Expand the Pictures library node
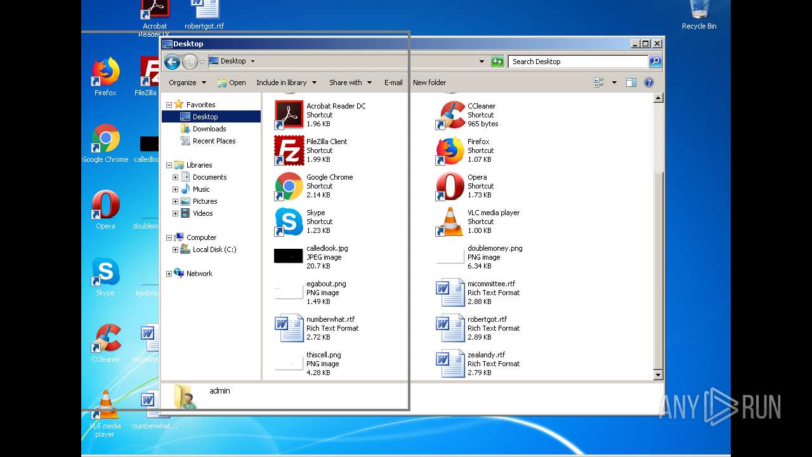The image size is (812, 457). (x=176, y=201)
